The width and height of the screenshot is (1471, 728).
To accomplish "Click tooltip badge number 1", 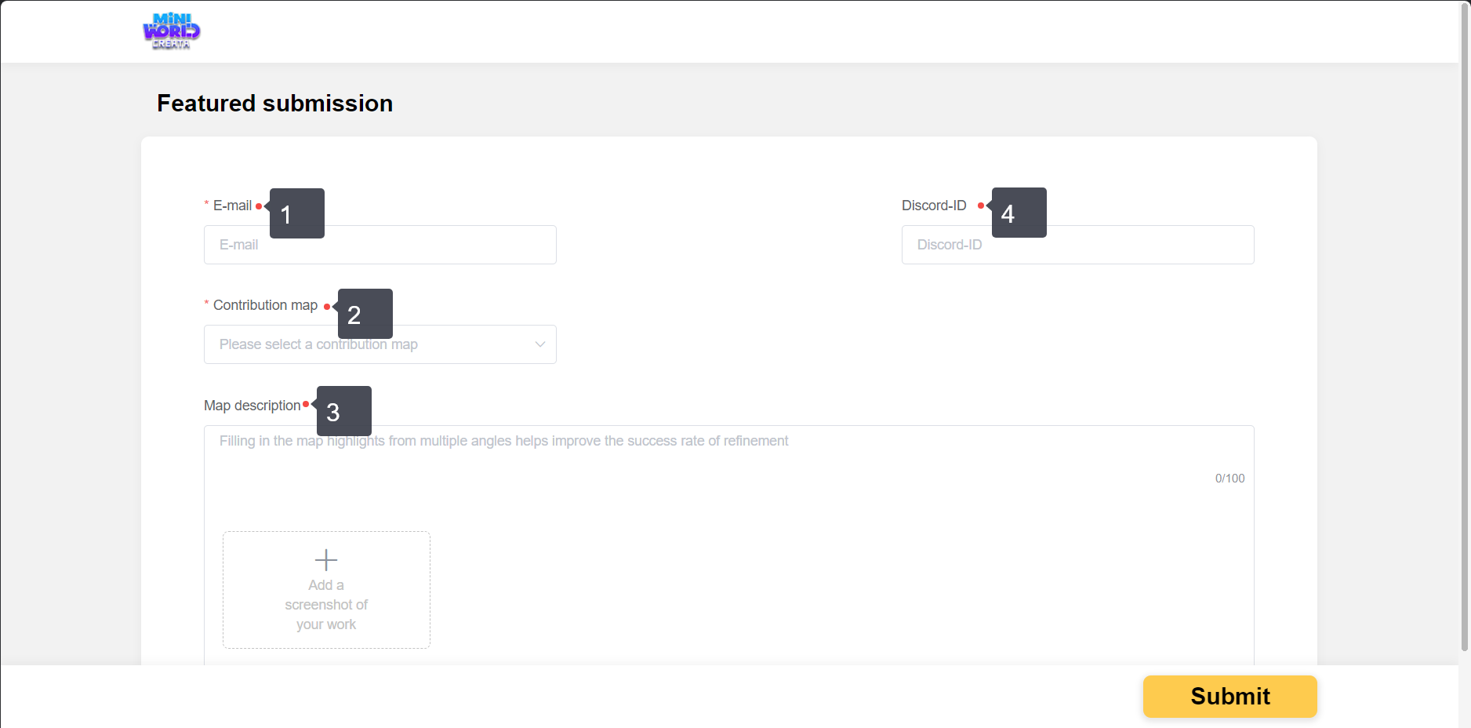I will coord(297,213).
